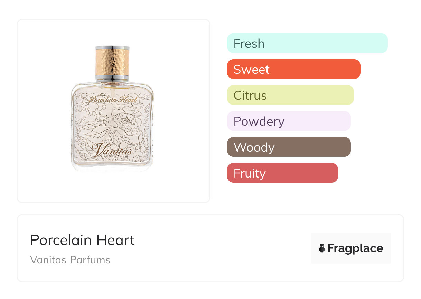Click the brown Woody accord bar
This screenshot has width=421, height=299.
289,147
